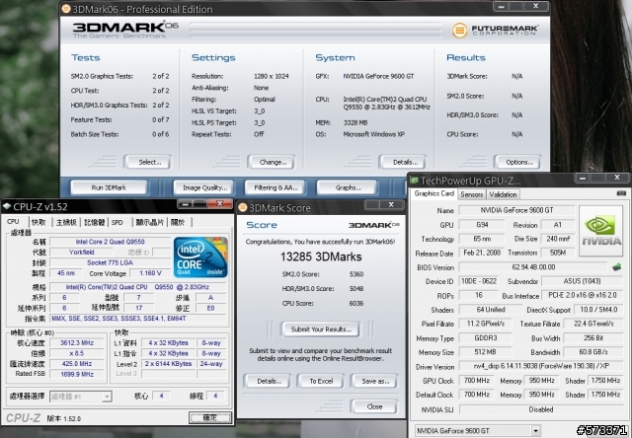Click the Level 2 cache value 2 x 6144 KBytes
The height and width of the screenshot is (438, 632).
pos(169,364)
